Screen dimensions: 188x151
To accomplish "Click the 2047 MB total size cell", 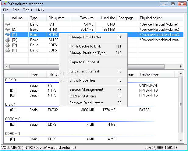I will pos(87,30).
